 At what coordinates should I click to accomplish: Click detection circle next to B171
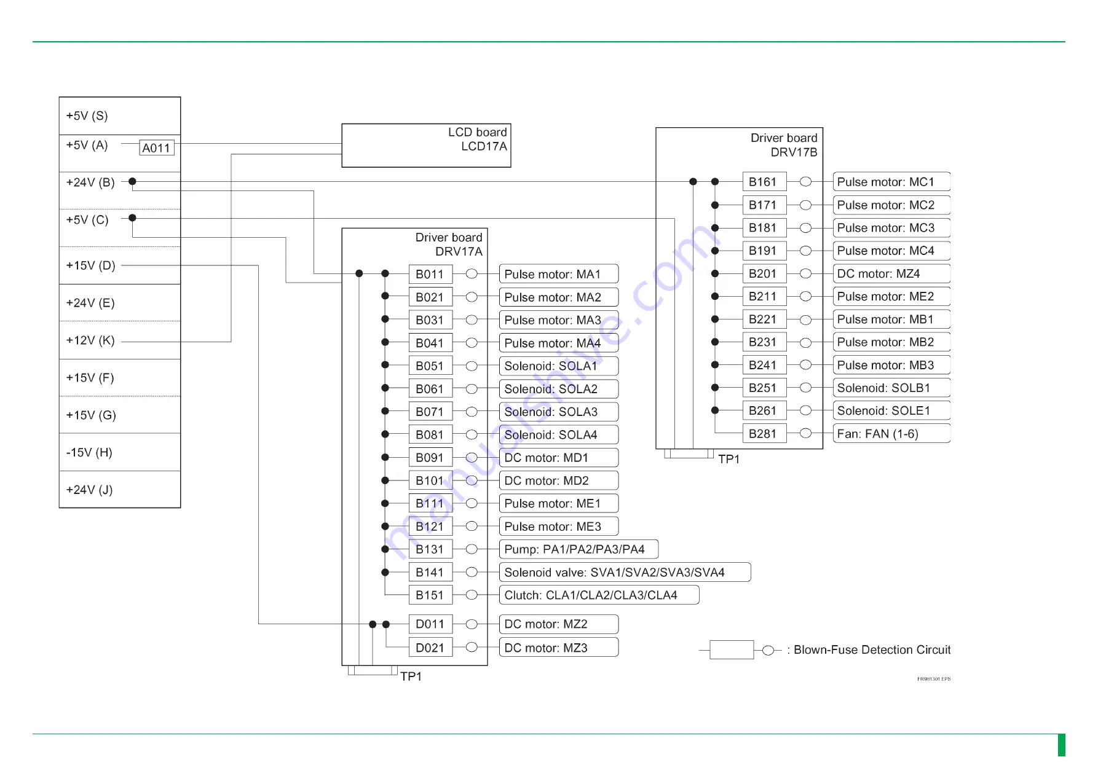(805, 205)
